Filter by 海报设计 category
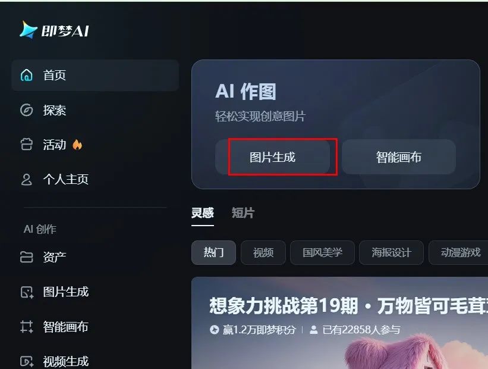This screenshot has width=488, height=369. tap(392, 252)
